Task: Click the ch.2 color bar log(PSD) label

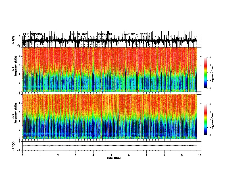Action: (x=213, y=121)
